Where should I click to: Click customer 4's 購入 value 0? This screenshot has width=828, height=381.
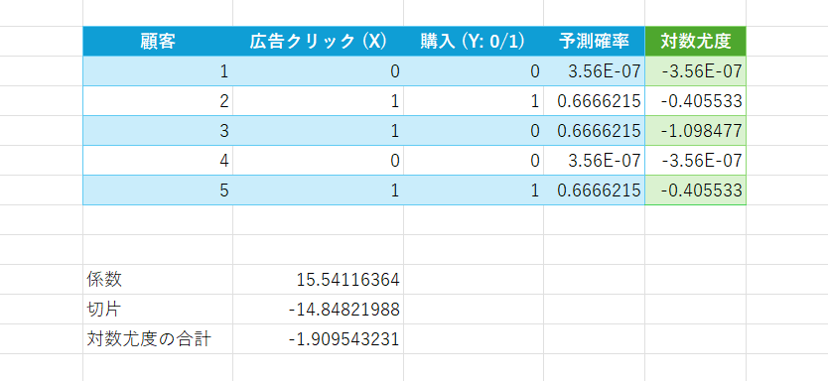(x=474, y=160)
